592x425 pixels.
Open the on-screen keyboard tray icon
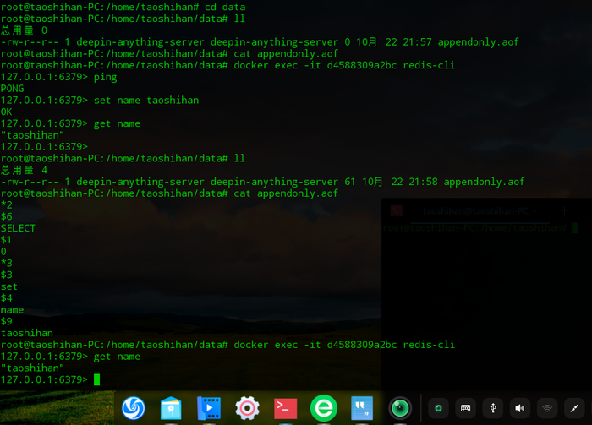tap(465, 408)
